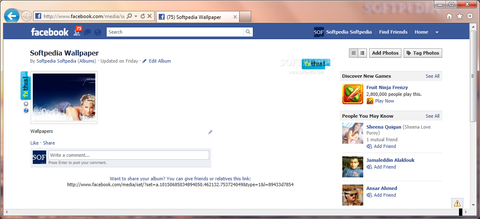The height and width of the screenshot is (219, 480).
Task: Click the vertical fxthis! tab beside photo
Action: click(x=26, y=85)
